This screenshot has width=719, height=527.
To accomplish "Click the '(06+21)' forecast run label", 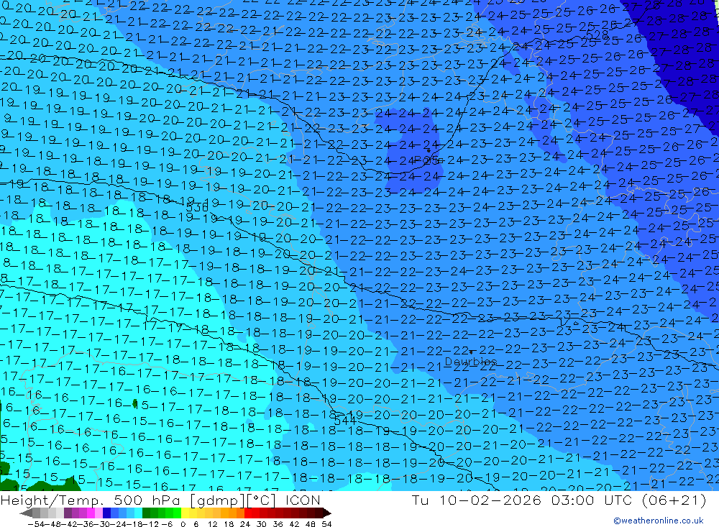I will tap(676, 500).
